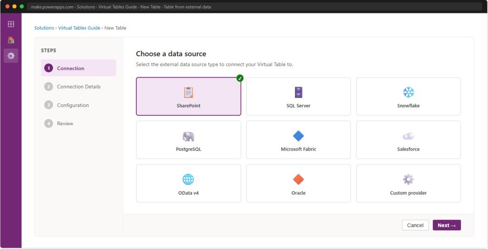Open the apps grid icon in sidebar

11,24
